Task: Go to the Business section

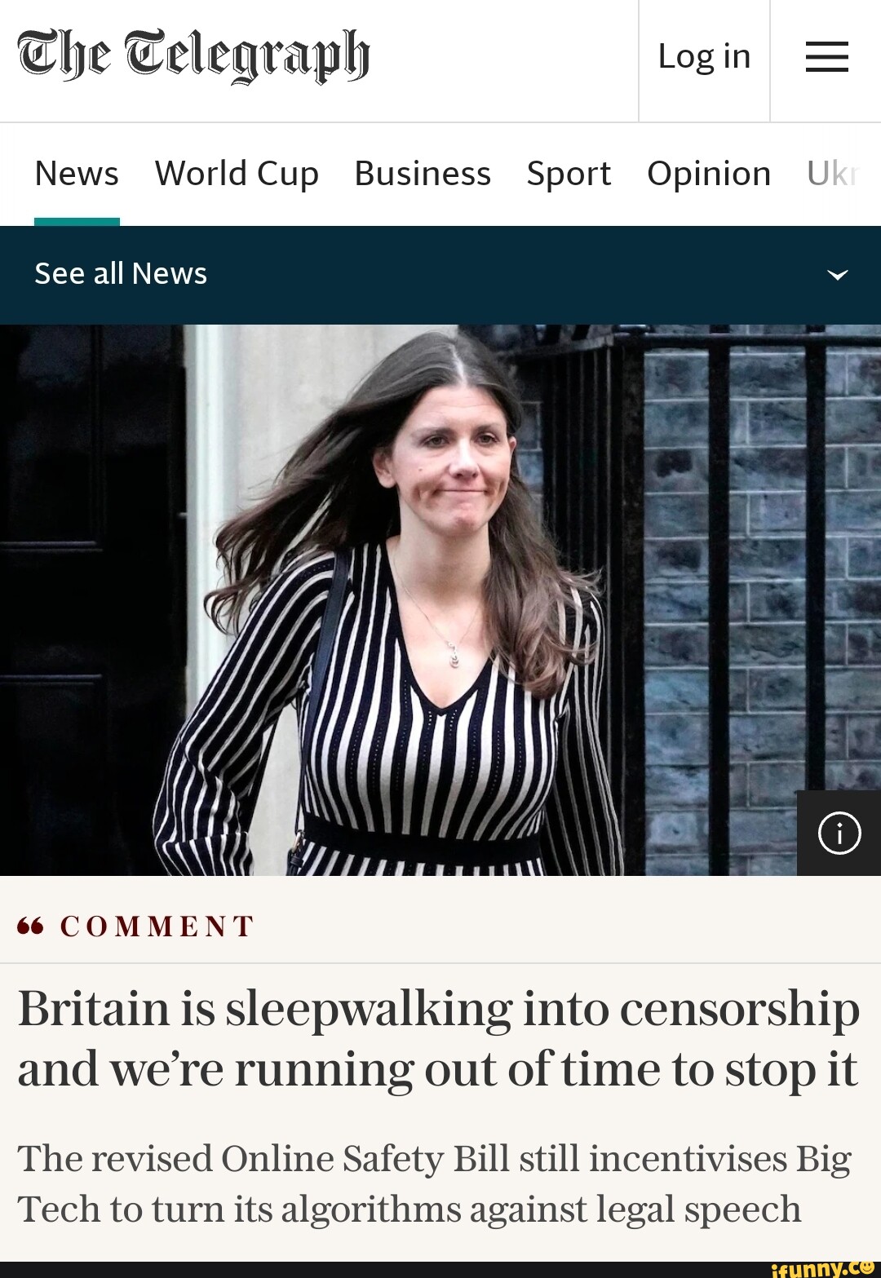Action: click(423, 174)
